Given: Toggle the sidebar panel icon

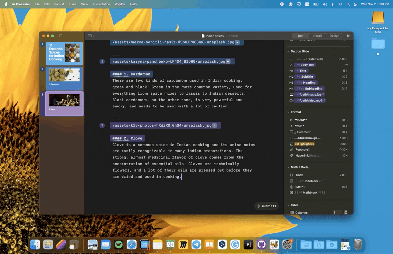Looking at the screenshot, I should [60, 36].
